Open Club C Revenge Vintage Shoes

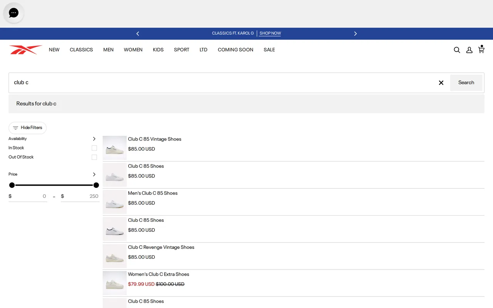pyautogui.click(x=161, y=247)
